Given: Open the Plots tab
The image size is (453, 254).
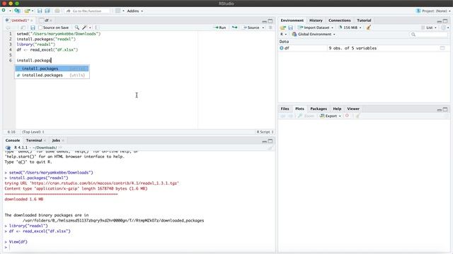Looking at the screenshot, I should click(299, 109).
